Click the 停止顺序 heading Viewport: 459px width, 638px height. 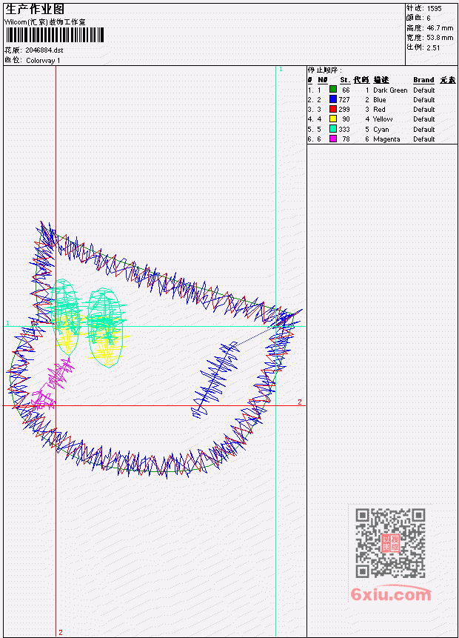coord(324,70)
